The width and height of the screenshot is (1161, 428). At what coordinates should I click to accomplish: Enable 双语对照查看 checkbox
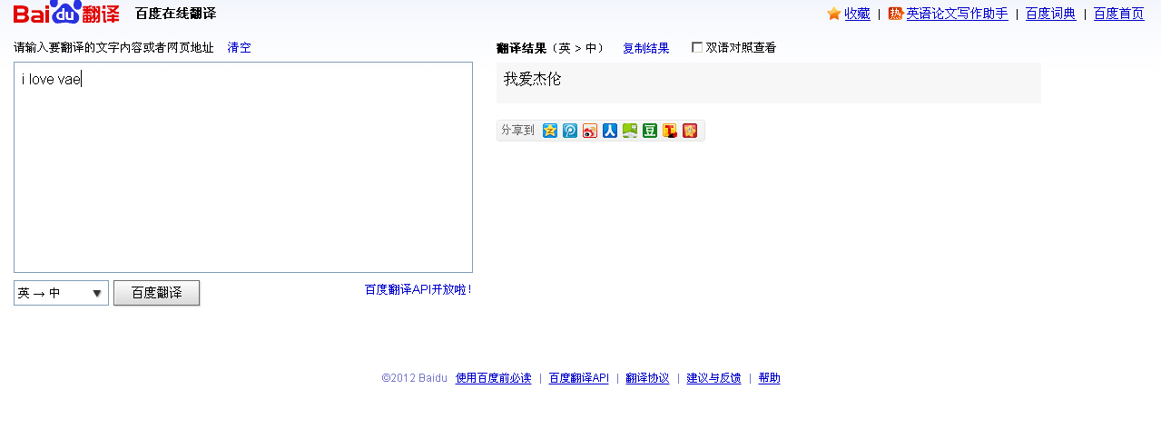click(x=697, y=47)
